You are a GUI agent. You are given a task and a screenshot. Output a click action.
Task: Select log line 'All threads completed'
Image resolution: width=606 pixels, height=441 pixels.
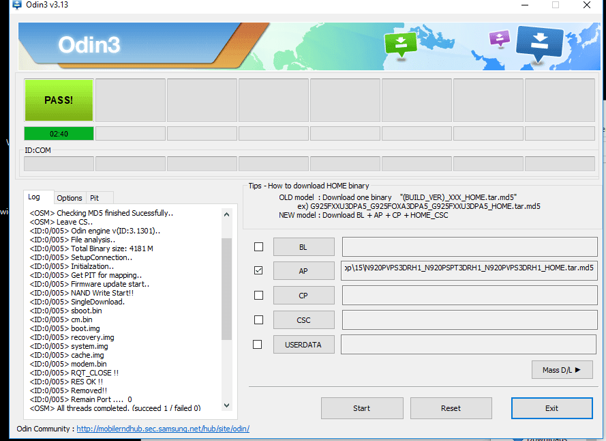click(115, 408)
